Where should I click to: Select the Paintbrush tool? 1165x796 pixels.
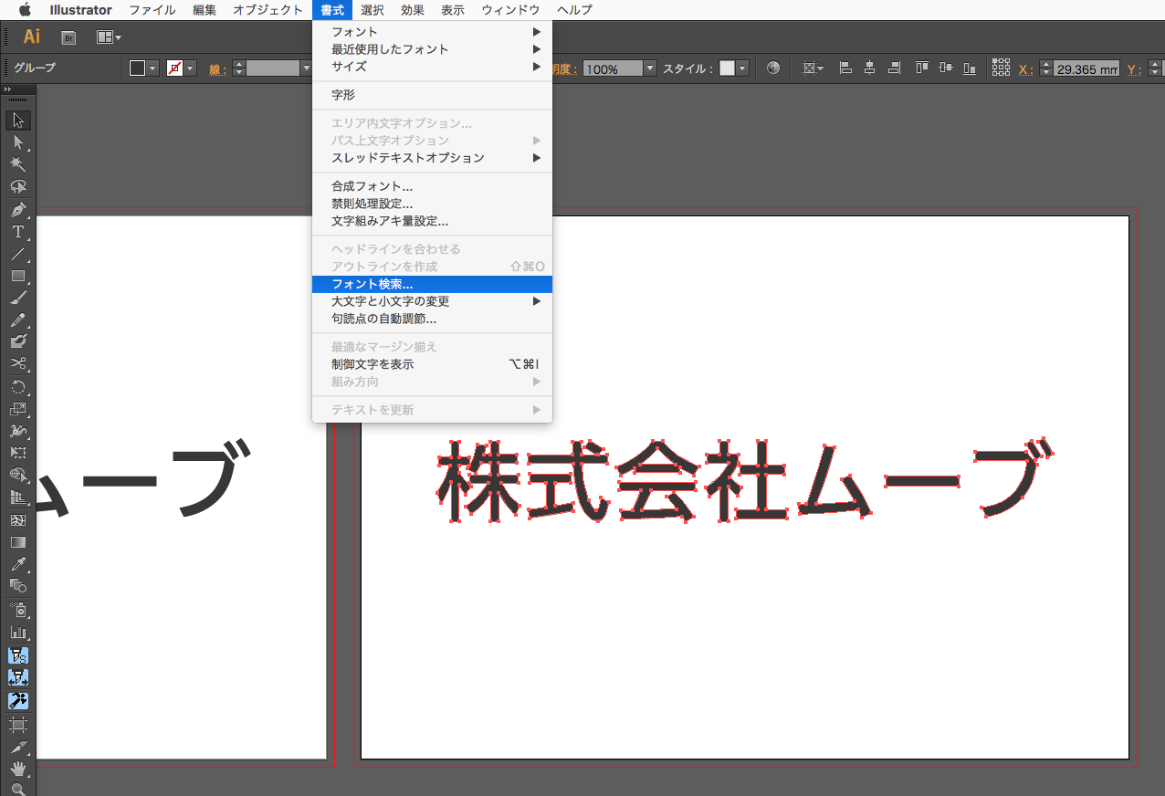[x=18, y=298]
